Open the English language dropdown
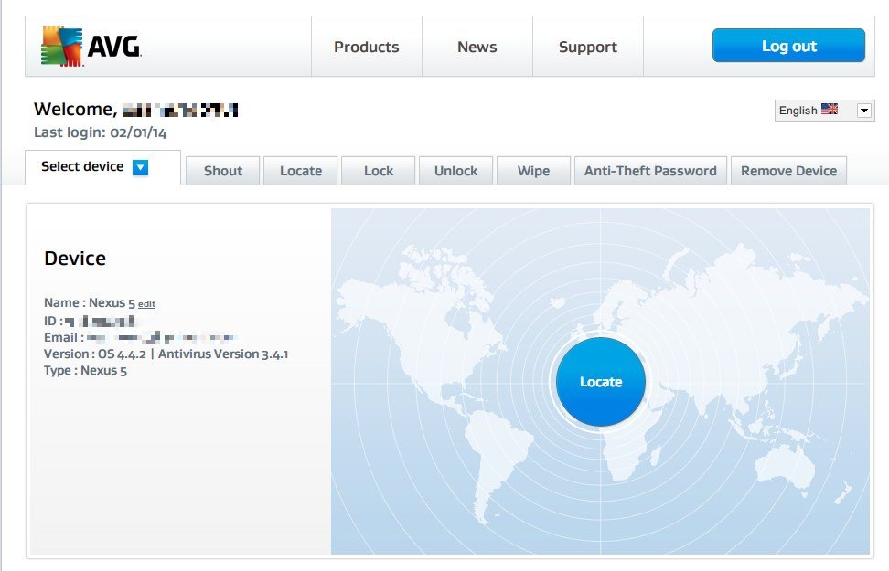Viewport: 889px width, 571px height. coord(824,110)
